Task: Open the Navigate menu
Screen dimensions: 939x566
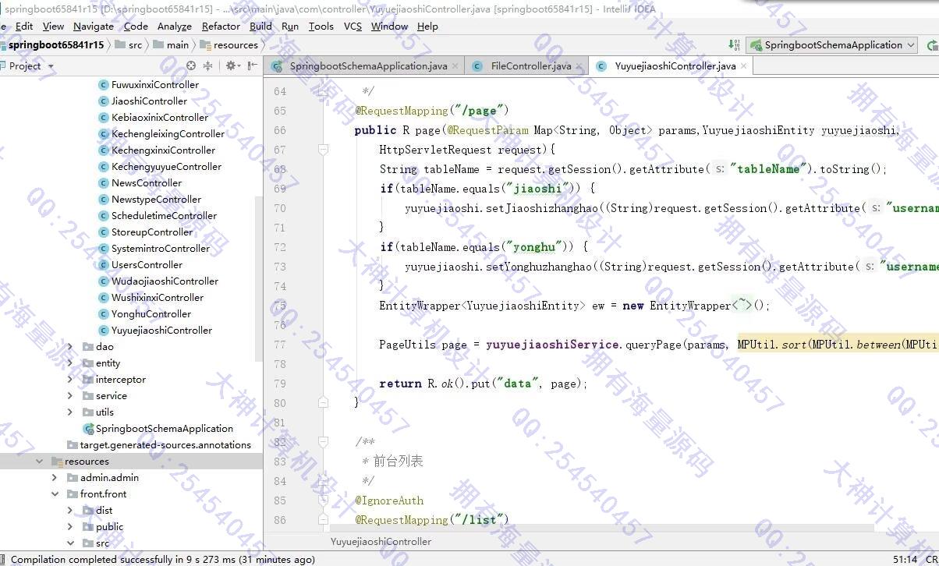Action: click(x=94, y=26)
